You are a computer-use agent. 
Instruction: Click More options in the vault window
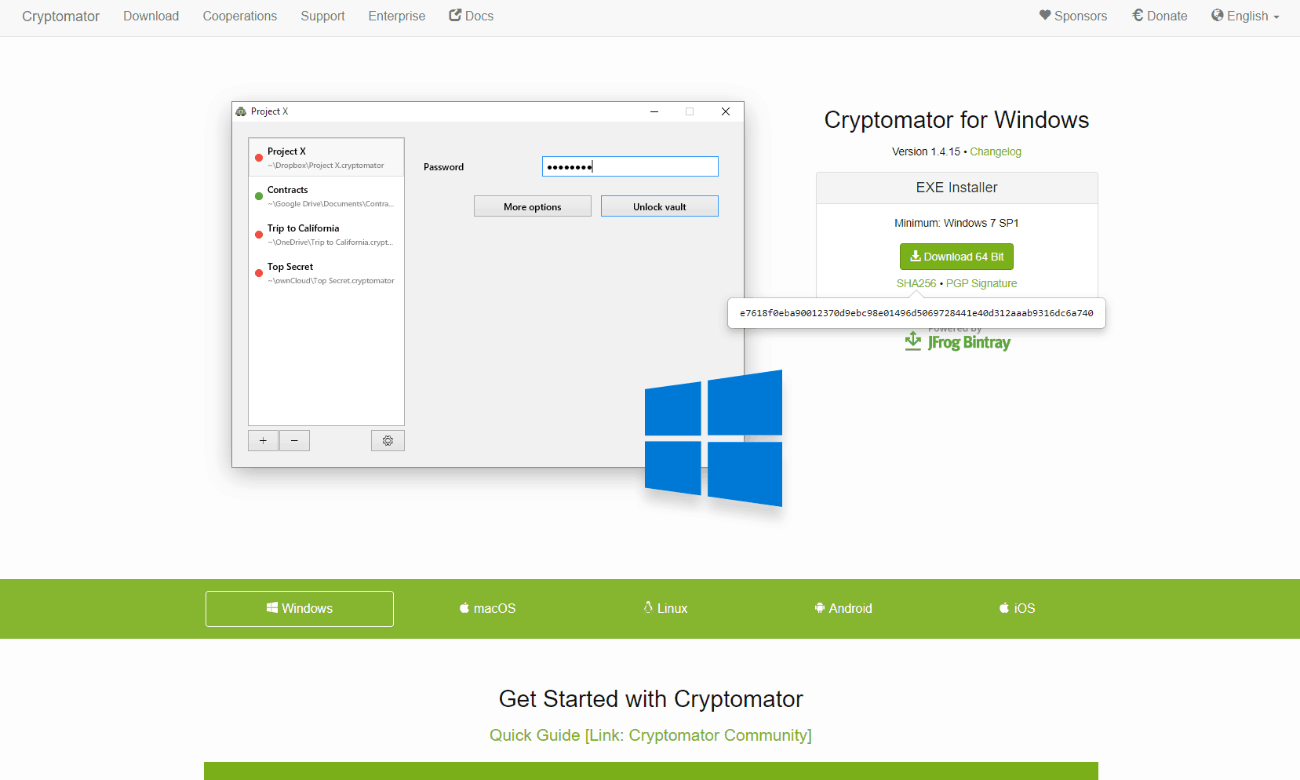pos(533,206)
